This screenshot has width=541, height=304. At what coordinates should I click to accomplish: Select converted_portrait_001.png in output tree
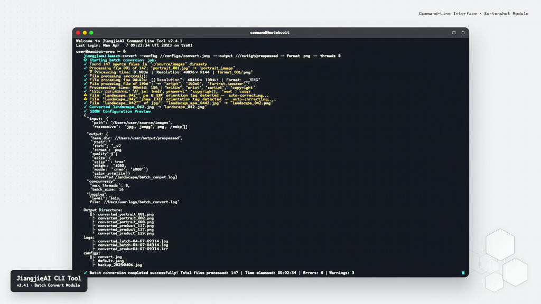click(126, 214)
